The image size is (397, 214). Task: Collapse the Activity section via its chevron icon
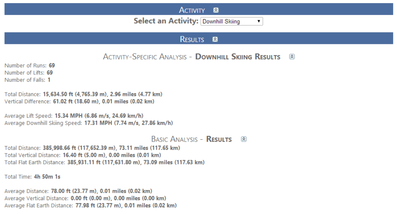click(216, 10)
